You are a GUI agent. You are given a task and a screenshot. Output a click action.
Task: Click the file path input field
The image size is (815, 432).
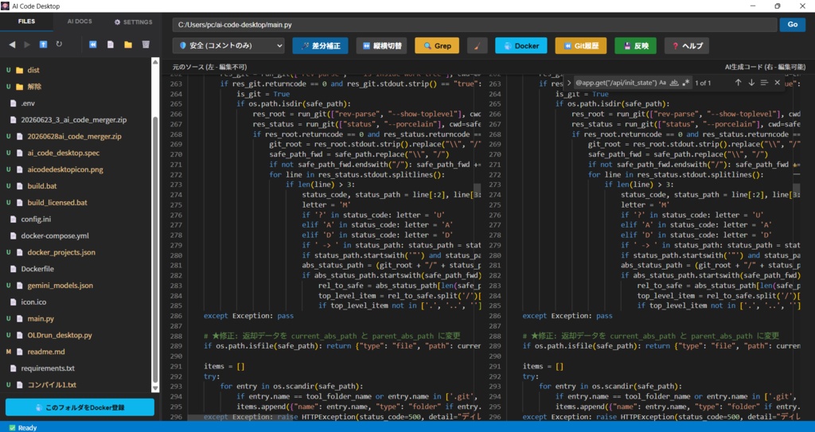pyautogui.click(x=474, y=25)
